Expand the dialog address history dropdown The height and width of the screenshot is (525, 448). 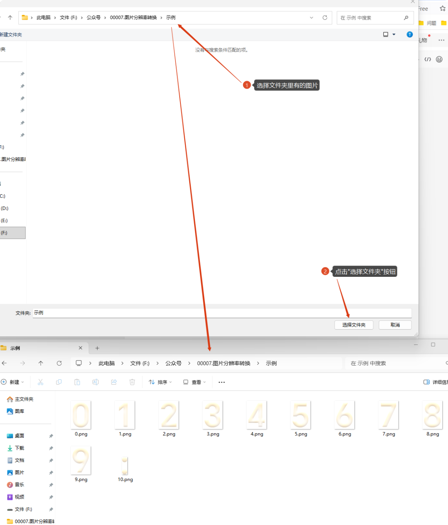point(312,17)
